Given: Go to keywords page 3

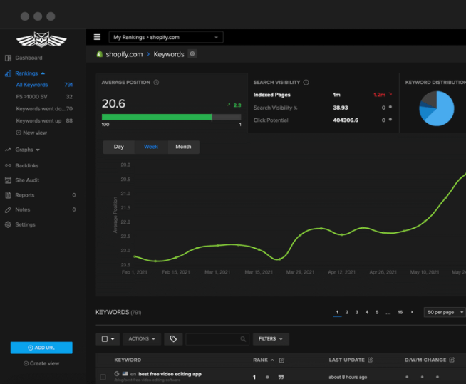Looking at the screenshot, I should click(x=357, y=312).
